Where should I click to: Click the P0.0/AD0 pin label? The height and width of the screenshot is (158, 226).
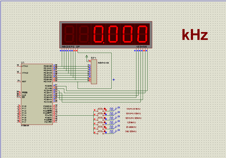tap(48, 66)
